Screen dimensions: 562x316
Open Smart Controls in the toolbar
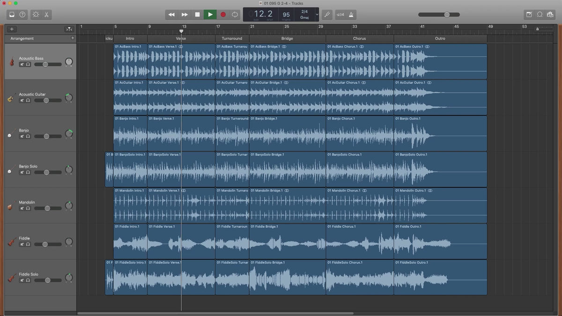pyautogui.click(x=36, y=15)
